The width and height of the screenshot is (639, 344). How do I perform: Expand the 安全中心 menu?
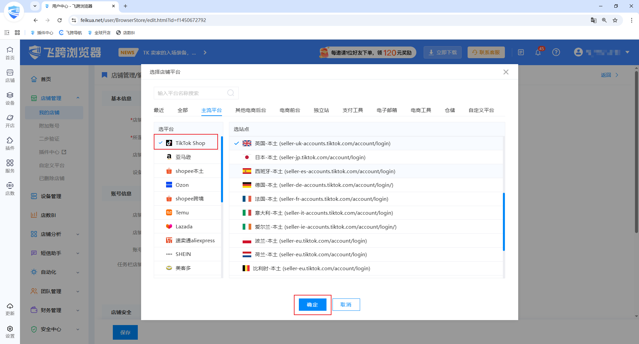click(78, 329)
